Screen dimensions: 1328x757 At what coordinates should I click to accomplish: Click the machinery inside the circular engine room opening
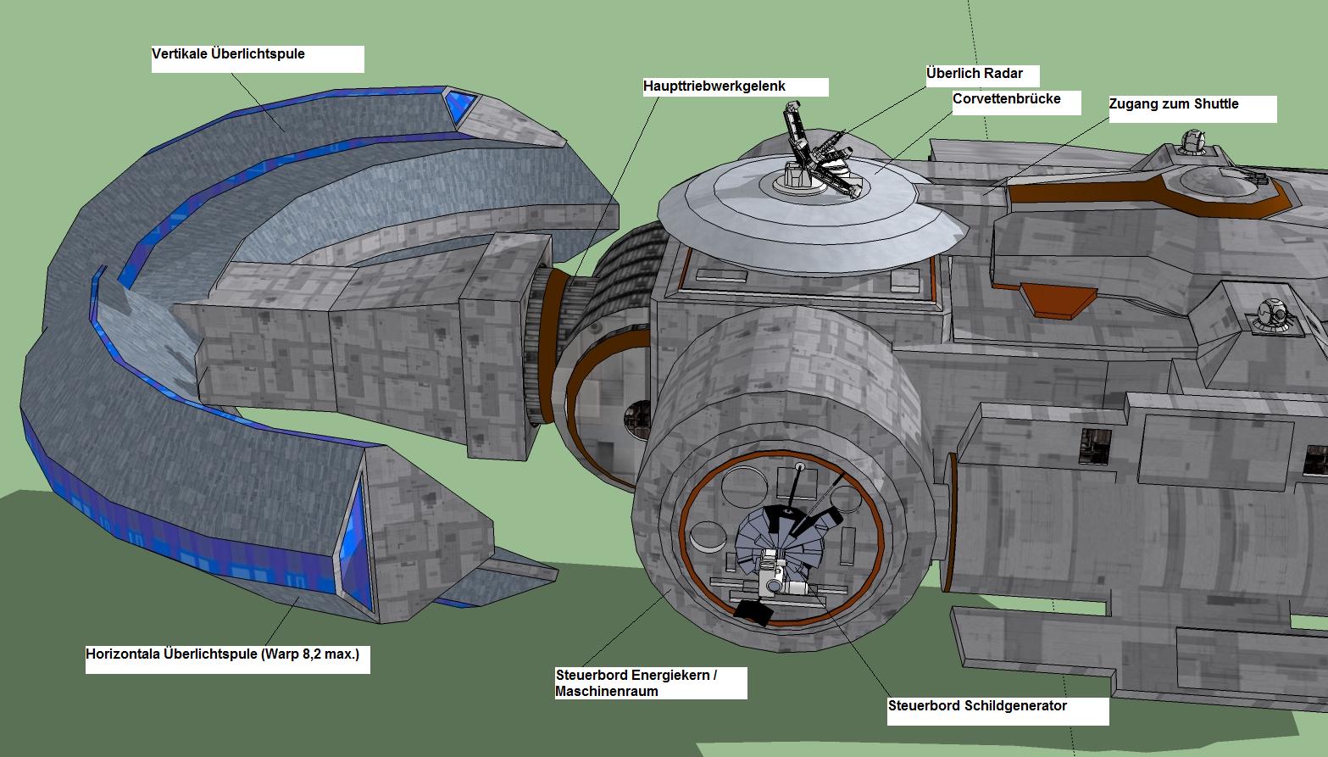click(x=778, y=543)
